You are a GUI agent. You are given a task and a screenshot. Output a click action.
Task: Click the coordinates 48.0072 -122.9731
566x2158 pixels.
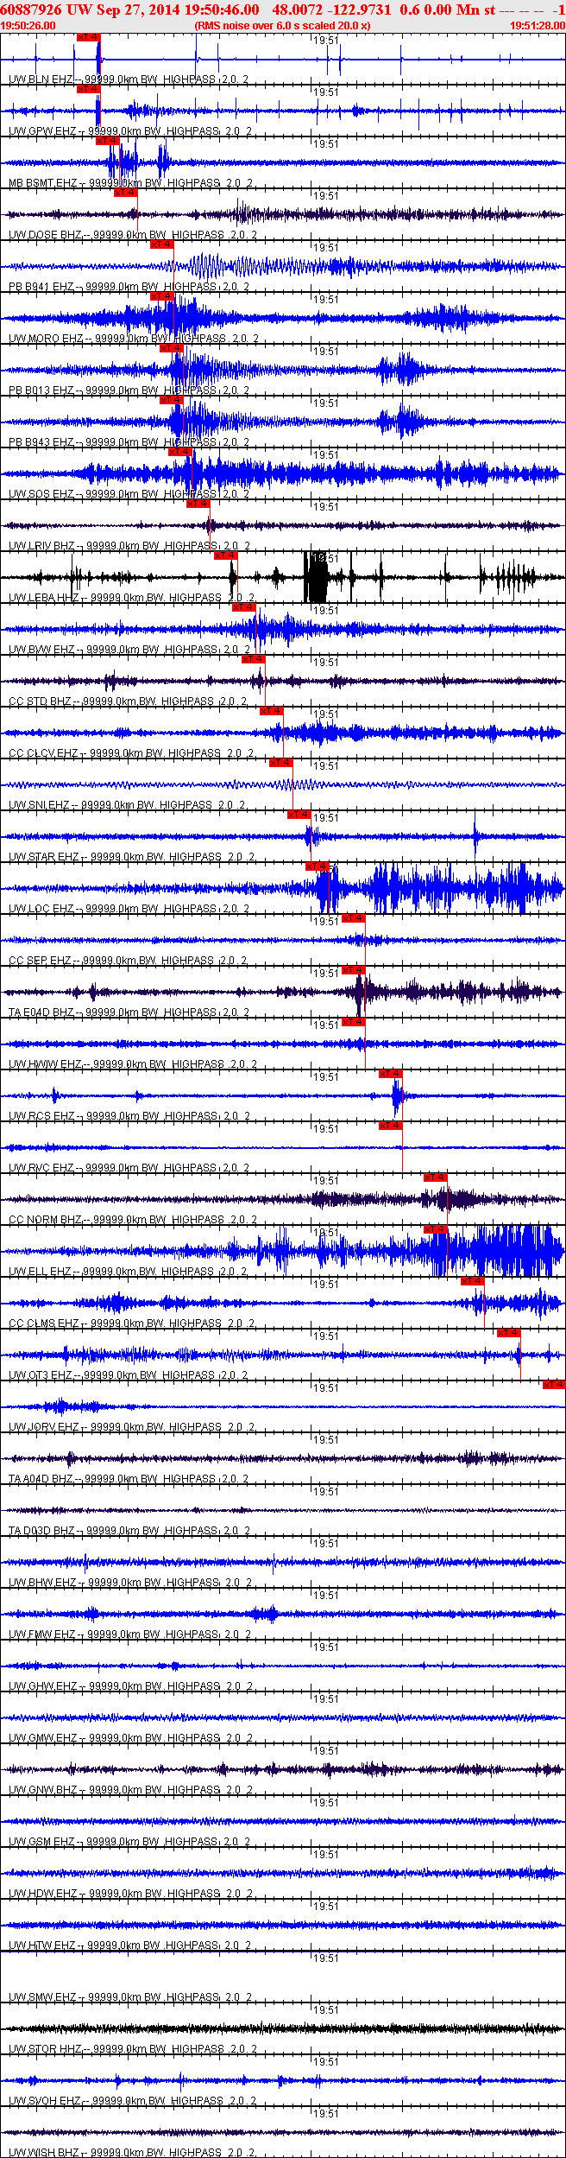[331, 10]
